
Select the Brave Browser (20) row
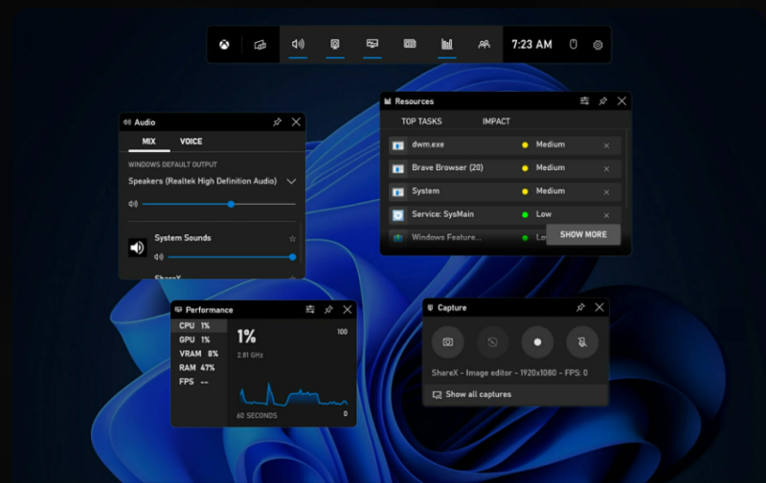pyautogui.click(x=506, y=168)
